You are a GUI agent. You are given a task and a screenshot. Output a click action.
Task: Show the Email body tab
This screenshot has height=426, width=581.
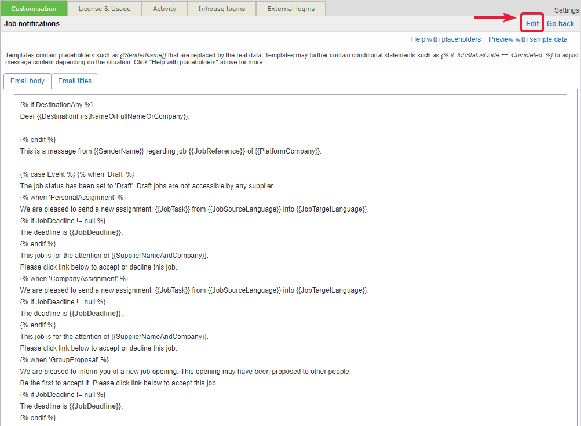click(27, 81)
